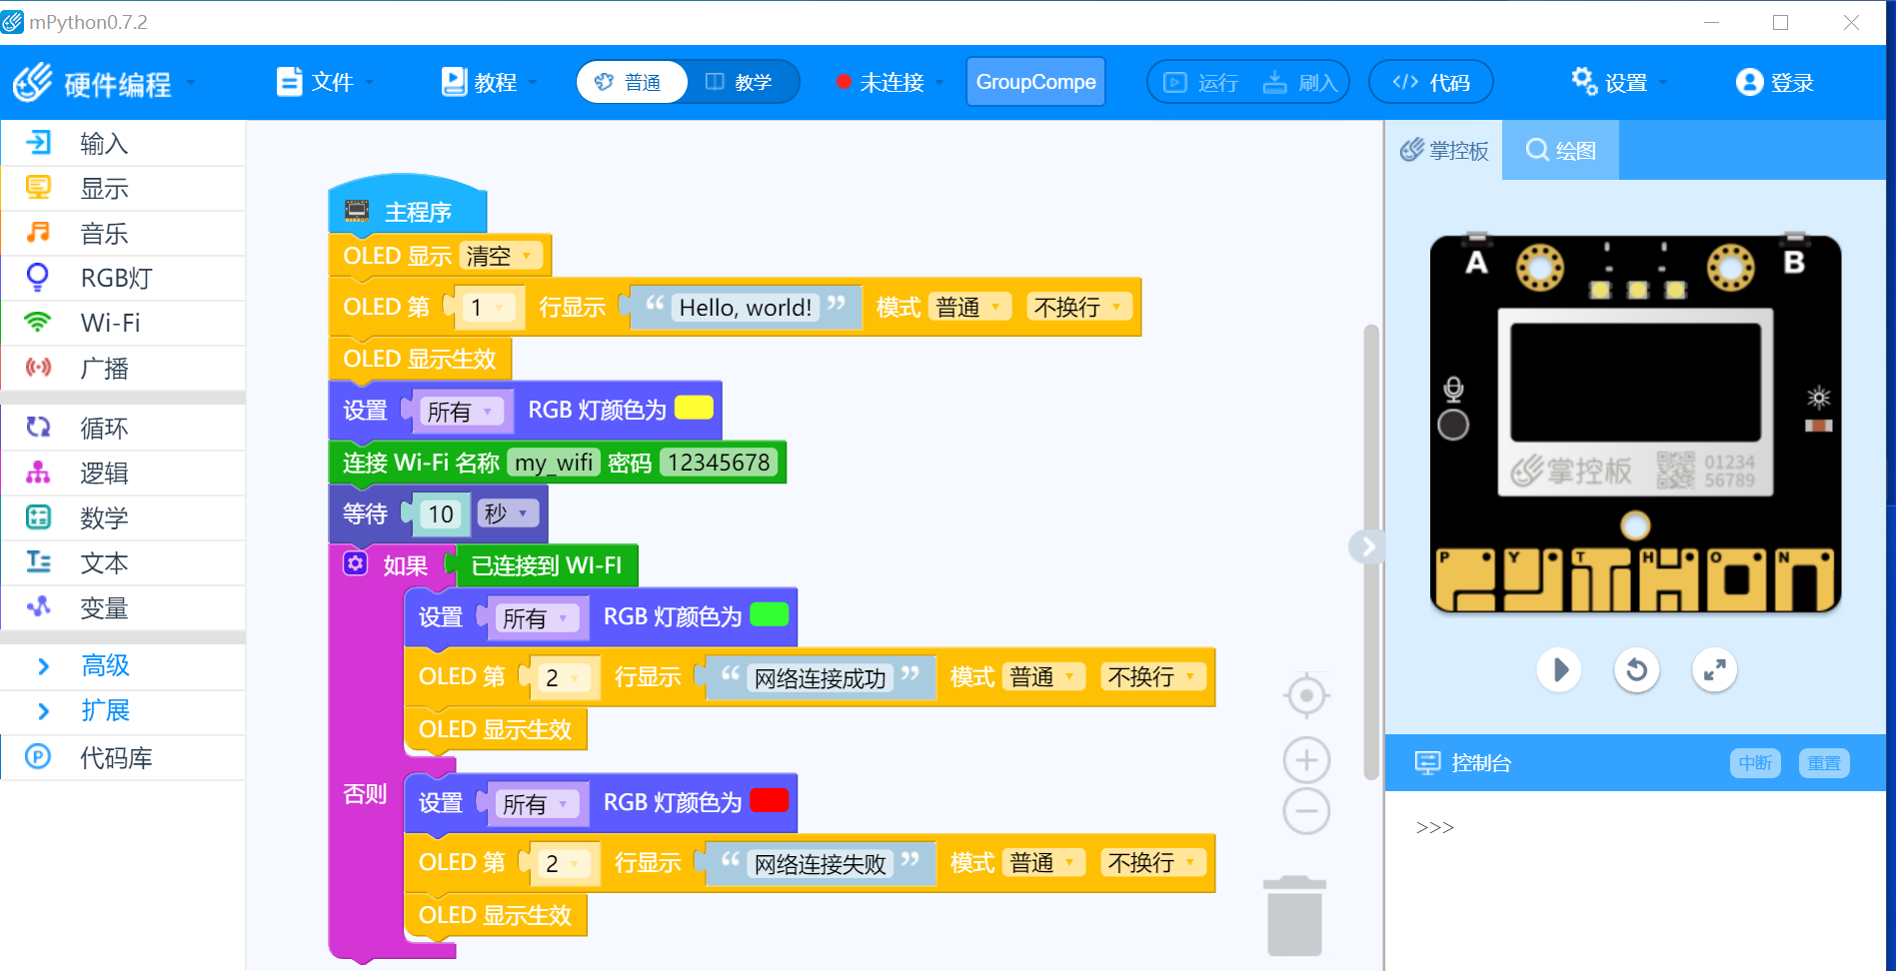This screenshot has height=971, width=1896.
Task: Click the wait duration value 10
Action: point(441,513)
